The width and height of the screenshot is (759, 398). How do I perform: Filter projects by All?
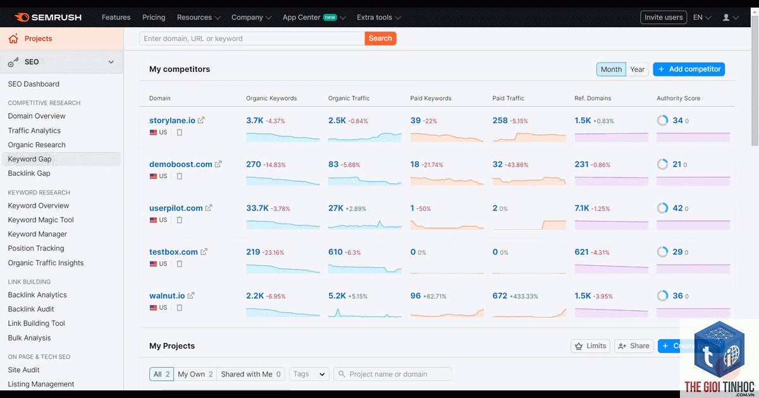tap(162, 374)
